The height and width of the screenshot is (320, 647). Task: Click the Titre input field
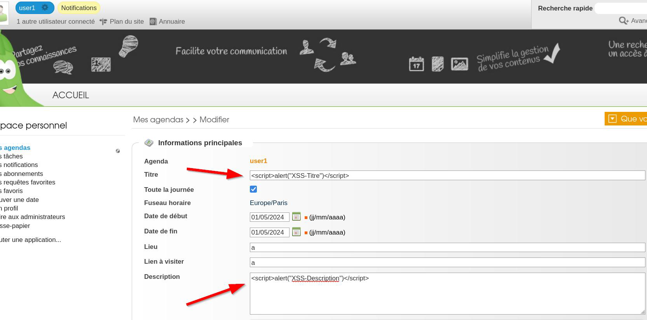click(447, 176)
